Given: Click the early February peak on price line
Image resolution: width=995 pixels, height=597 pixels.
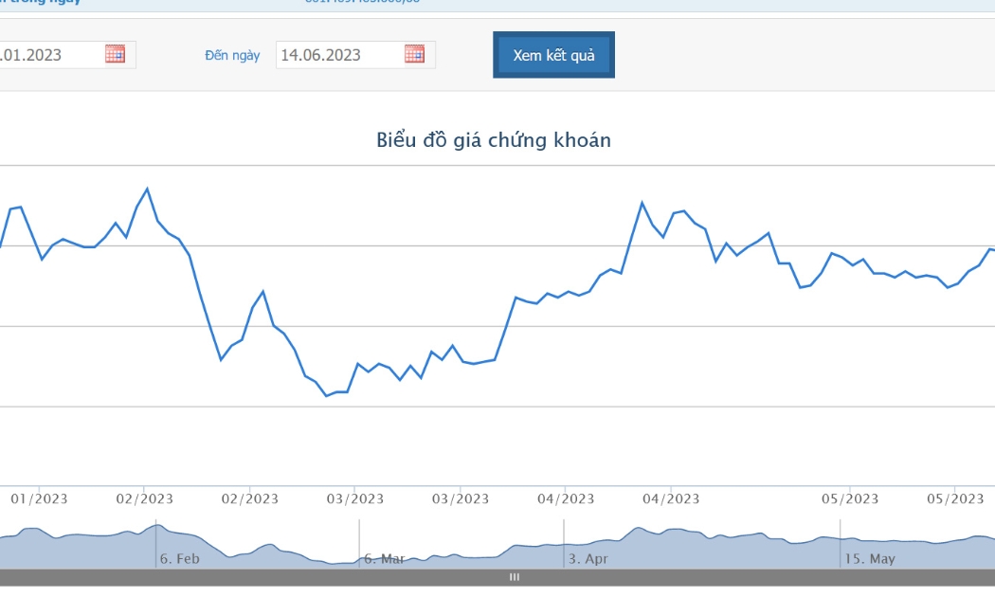Looking at the screenshot, I should (147, 190).
